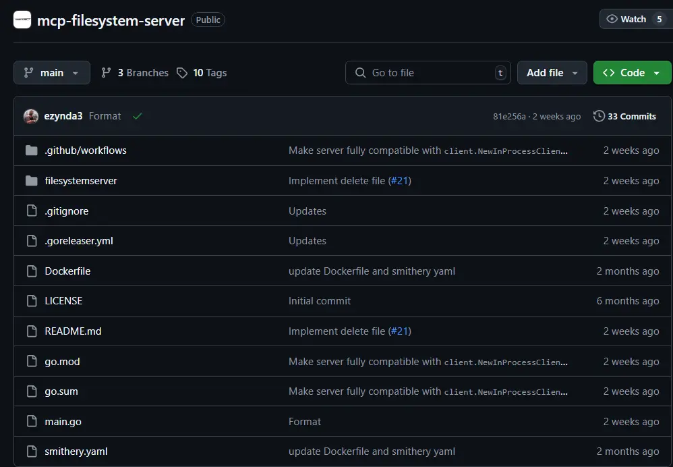The height and width of the screenshot is (467, 673).
Task: Click the repository avatar next to mcp-filesystem-server
Action: [x=22, y=20]
